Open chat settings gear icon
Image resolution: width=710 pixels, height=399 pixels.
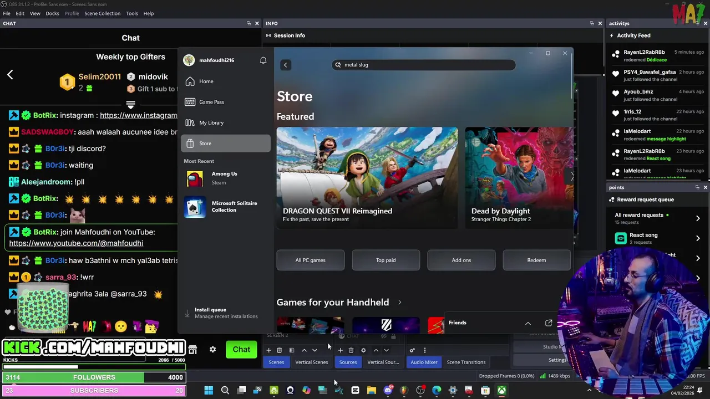pyautogui.click(x=212, y=350)
